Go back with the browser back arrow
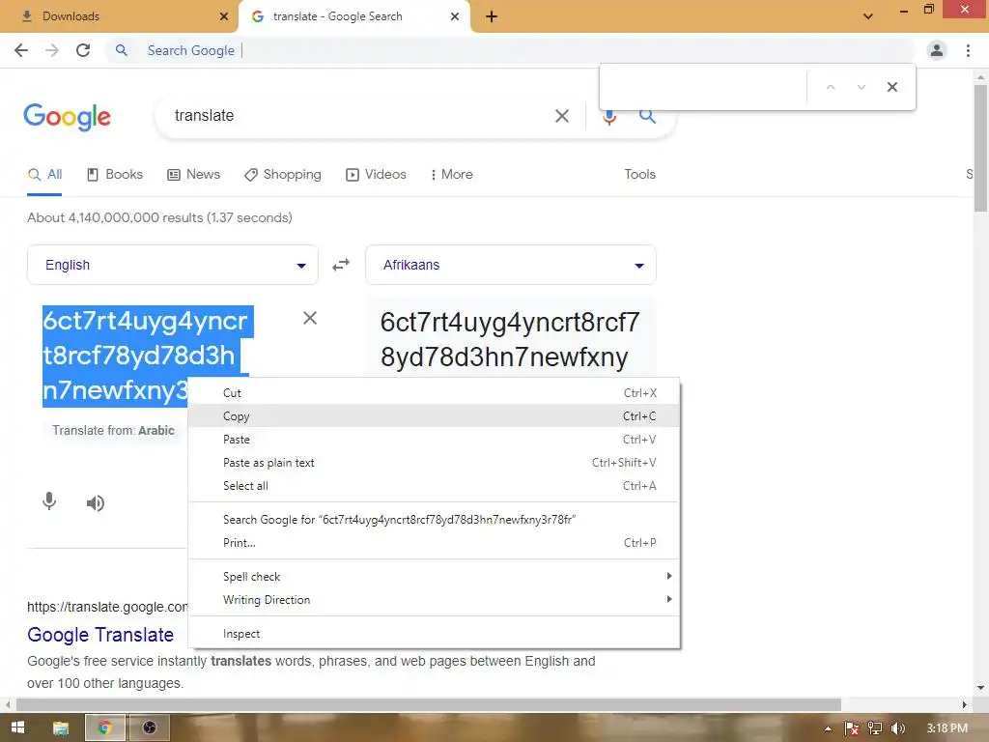989x742 pixels. click(x=21, y=50)
